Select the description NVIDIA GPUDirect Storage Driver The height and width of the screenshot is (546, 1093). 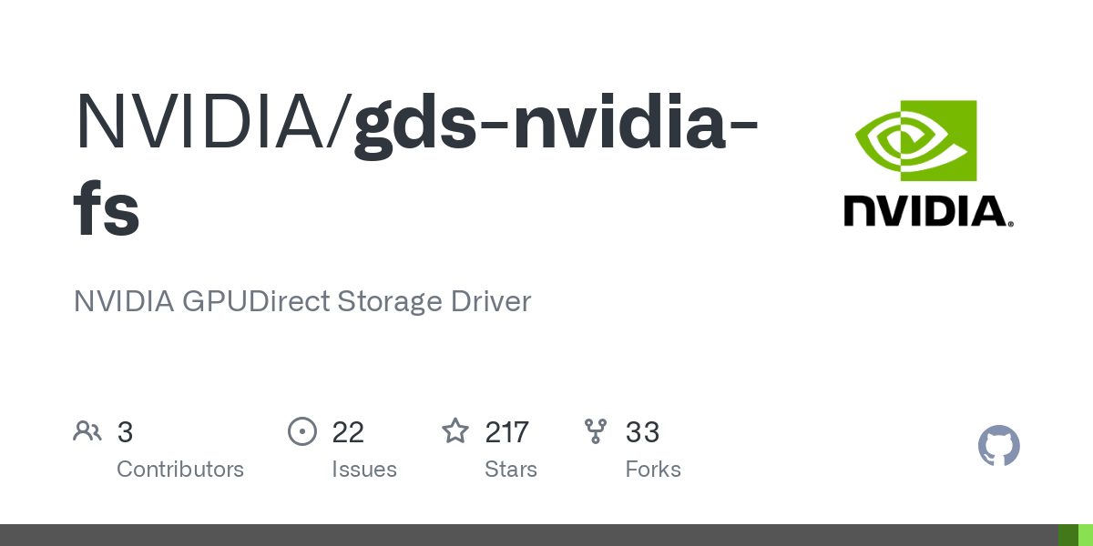tap(302, 301)
